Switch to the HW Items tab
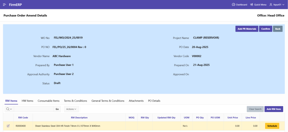Screen dimensions: 288x132 28,101
